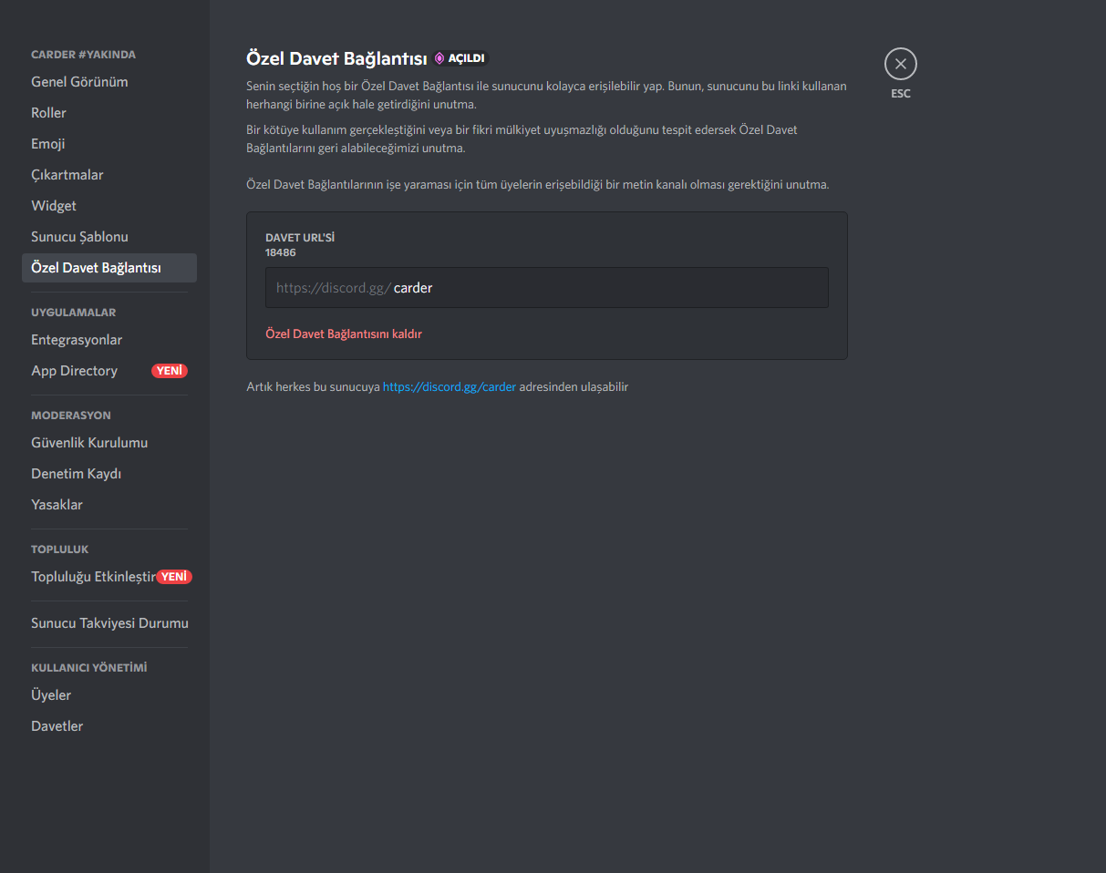
Task: Open Üyeler management page
Action: tap(109, 695)
